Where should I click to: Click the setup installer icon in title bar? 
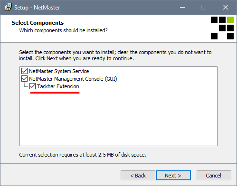8,7
